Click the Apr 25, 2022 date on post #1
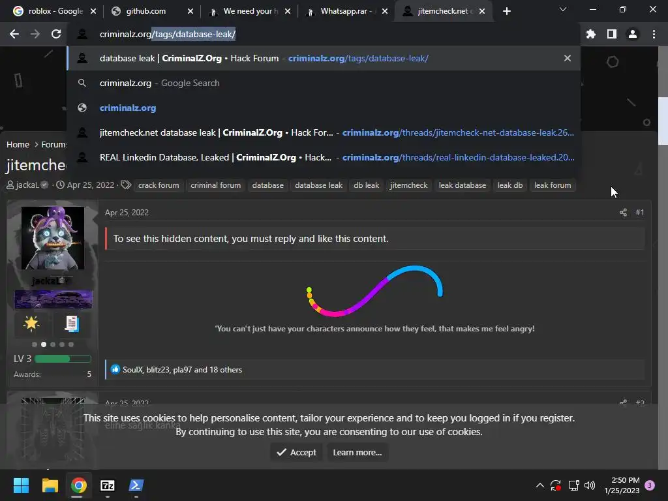The image size is (668, 501). (x=127, y=212)
